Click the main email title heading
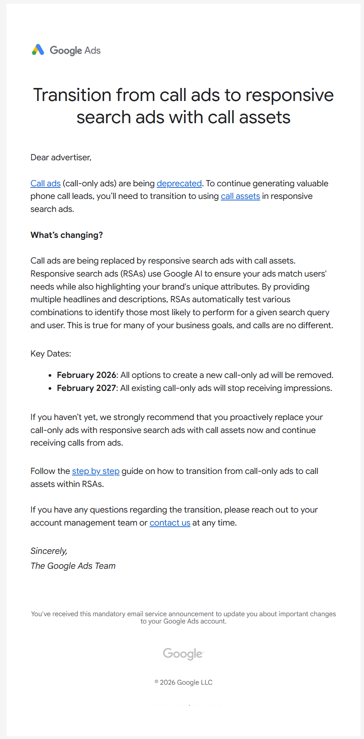The height and width of the screenshot is (739, 364). pos(183,106)
